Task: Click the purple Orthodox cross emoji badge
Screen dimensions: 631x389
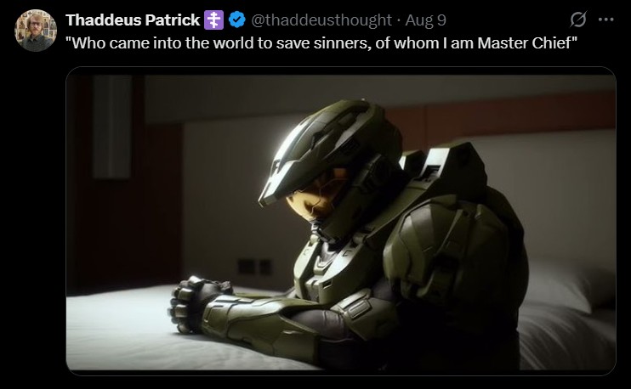Action: [213, 20]
